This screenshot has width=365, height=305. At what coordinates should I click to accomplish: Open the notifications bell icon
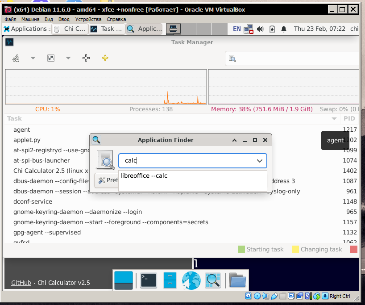[283, 29]
